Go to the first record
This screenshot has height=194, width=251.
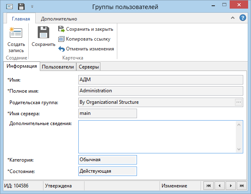pos(208,186)
